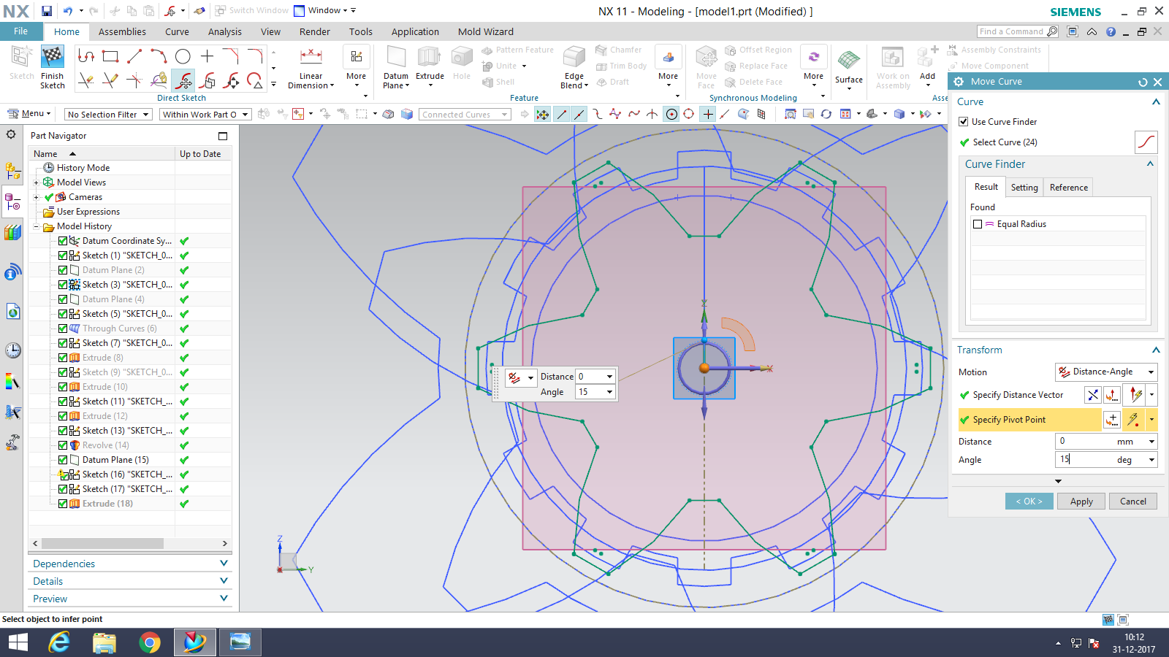The width and height of the screenshot is (1169, 657).
Task: Click the curve rule icon beside Select Curve
Action: (x=1146, y=142)
